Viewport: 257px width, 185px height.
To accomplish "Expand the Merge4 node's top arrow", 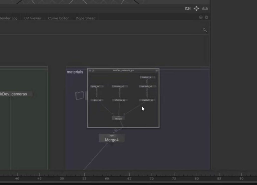I will [112, 136].
